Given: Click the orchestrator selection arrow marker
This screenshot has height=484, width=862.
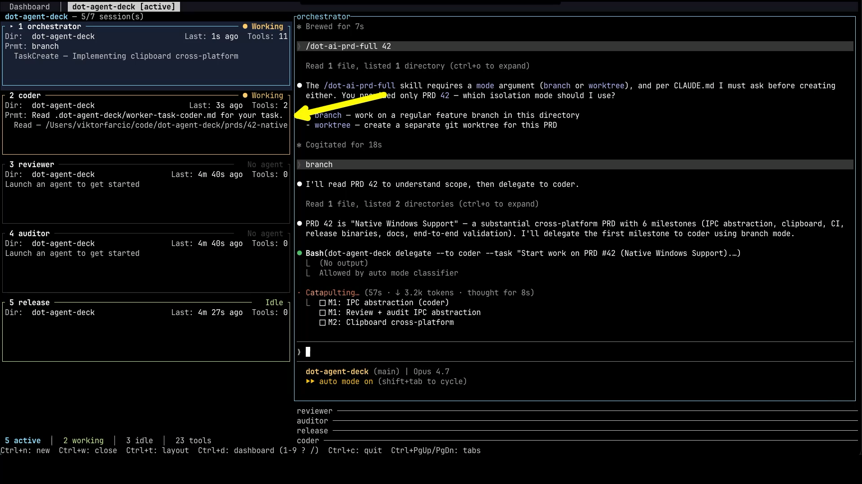Looking at the screenshot, I should click(x=12, y=26).
